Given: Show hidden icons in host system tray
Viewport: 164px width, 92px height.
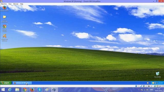Looking at the screenshot, I should point(139,90).
